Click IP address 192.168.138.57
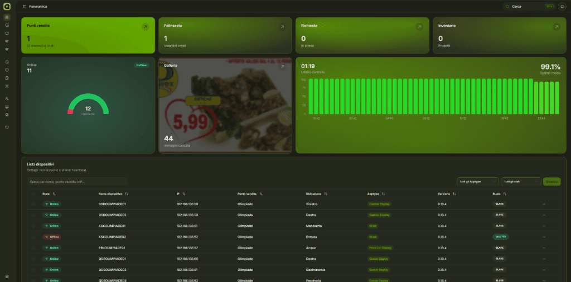Image resolution: width=571 pixels, height=282 pixels. pyautogui.click(x=187, y=248)
